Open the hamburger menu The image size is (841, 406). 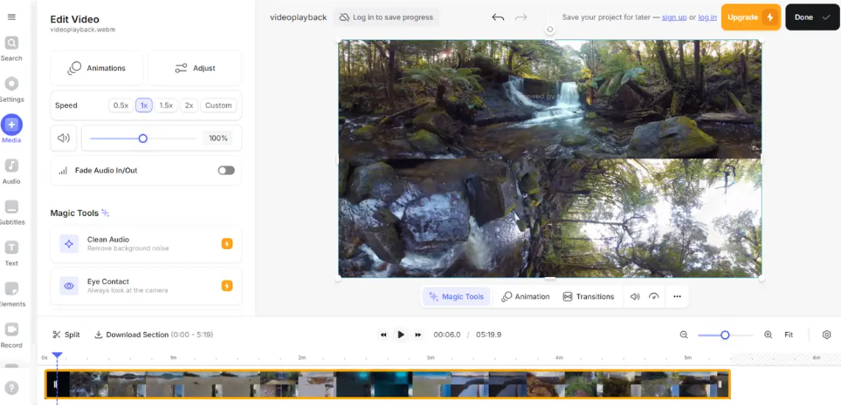pos(11,17)
